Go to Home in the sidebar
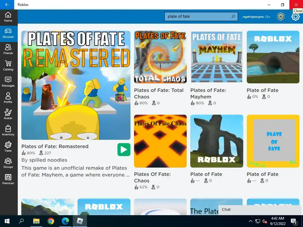Image resolution: width=303 pixels, height=227 pixels. click(x=8, y=17)
